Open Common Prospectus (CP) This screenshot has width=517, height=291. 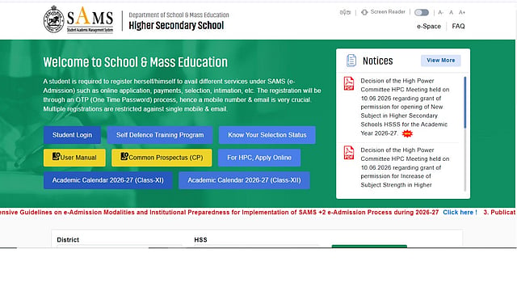coord(162,158)
